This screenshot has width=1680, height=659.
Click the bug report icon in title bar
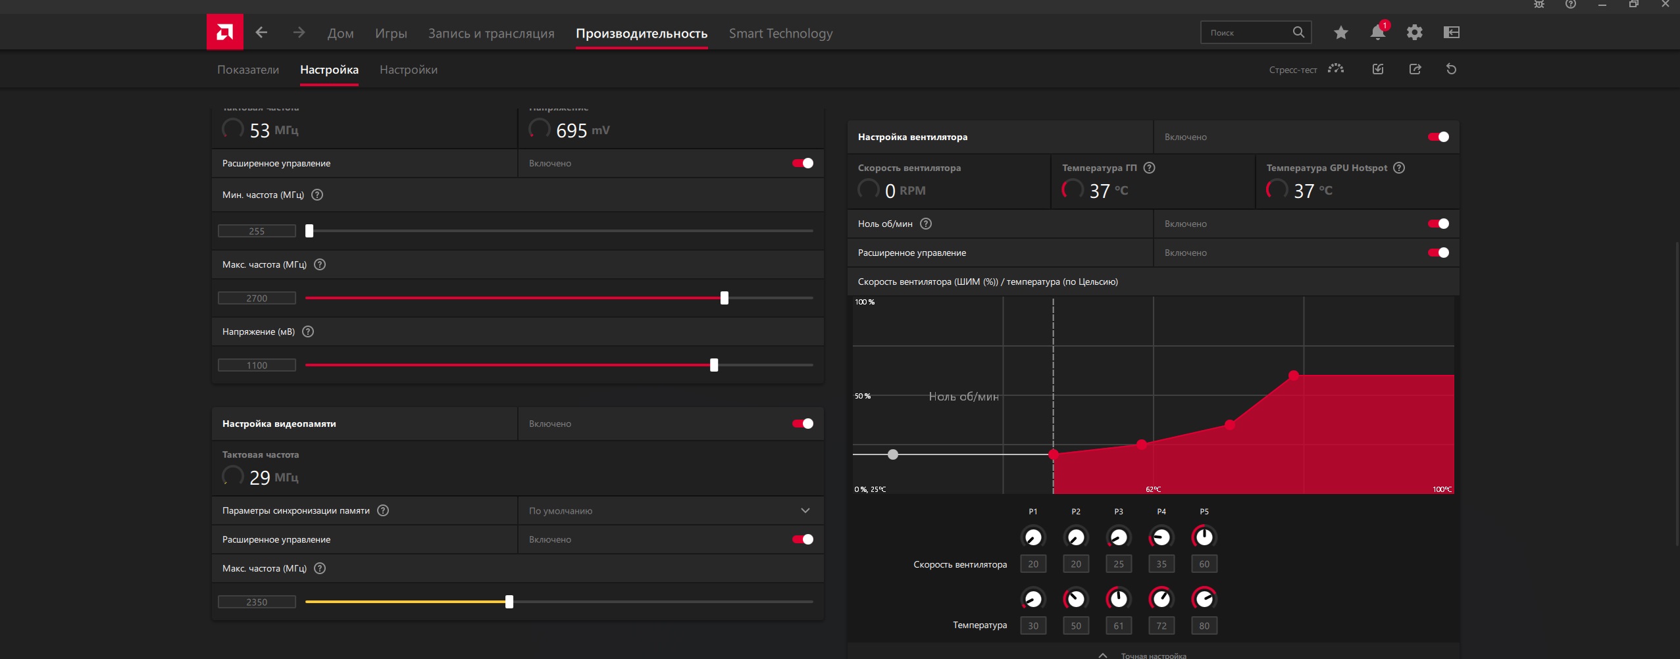click(x=1539, y=5)
